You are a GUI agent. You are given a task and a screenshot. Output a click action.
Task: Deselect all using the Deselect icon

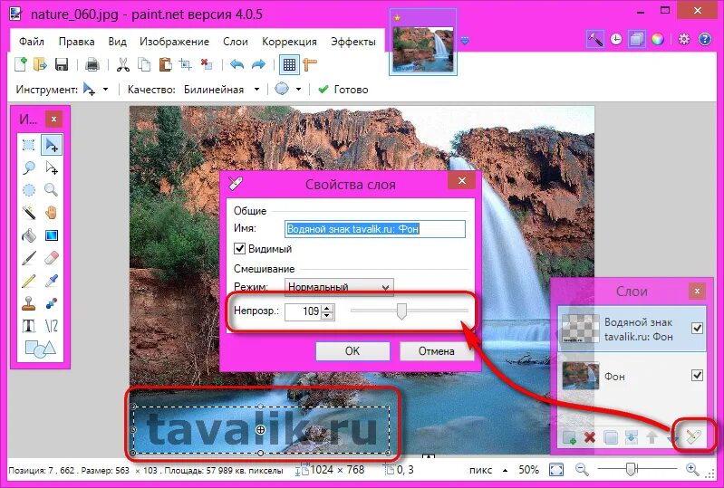[207, 64]
